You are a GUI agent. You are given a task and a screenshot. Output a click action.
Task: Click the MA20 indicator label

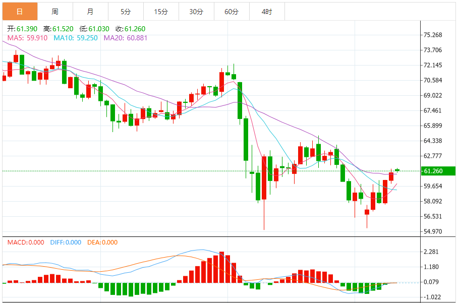click(x=126, y=38)
